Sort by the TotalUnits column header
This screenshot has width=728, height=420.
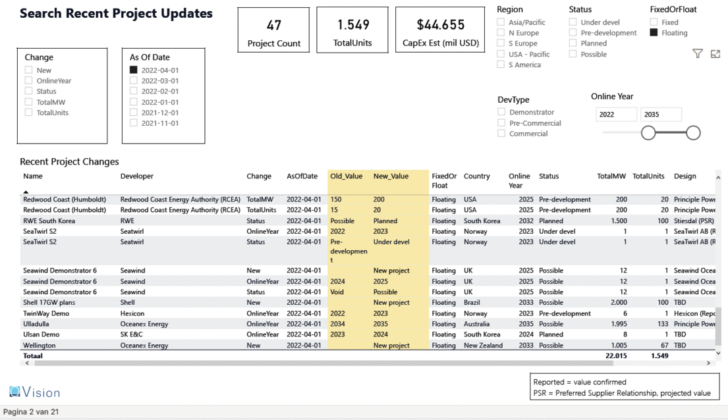pos(648,176)
